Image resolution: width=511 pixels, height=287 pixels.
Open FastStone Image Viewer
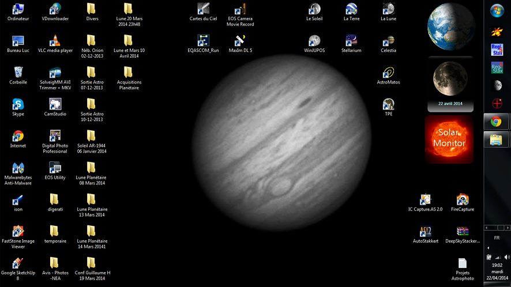[18, 237]
